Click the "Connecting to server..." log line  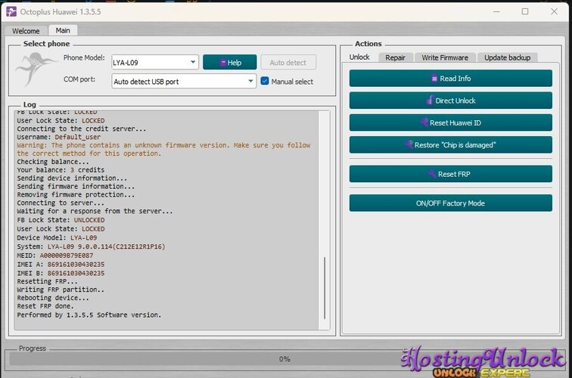click(x=61, y=203)
